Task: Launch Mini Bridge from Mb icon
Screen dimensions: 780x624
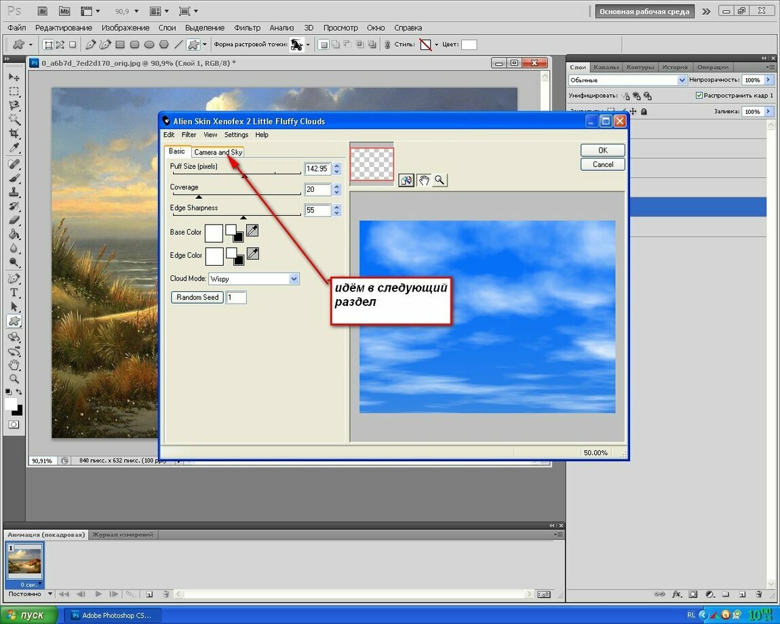Action: click(64, 11)
